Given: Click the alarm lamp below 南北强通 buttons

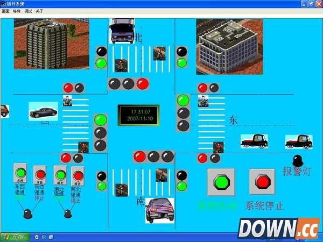Looking at the screenshot, I should click(68, 213).
